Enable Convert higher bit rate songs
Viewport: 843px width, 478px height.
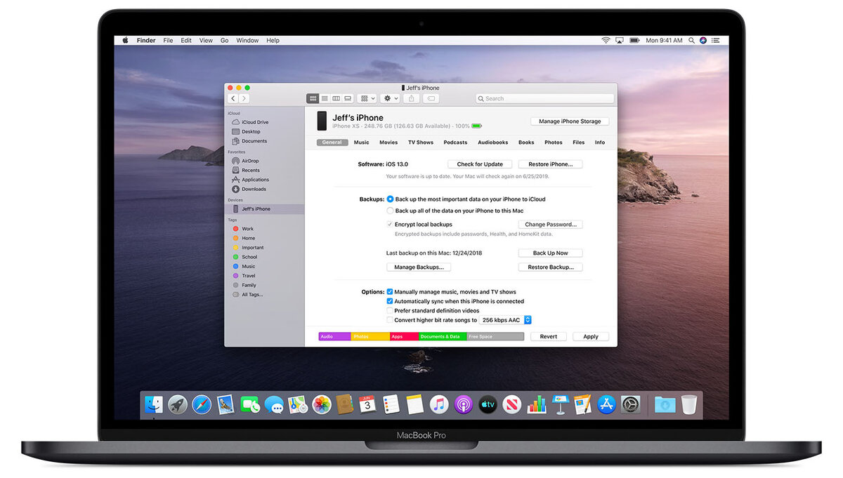click(390, 320)
